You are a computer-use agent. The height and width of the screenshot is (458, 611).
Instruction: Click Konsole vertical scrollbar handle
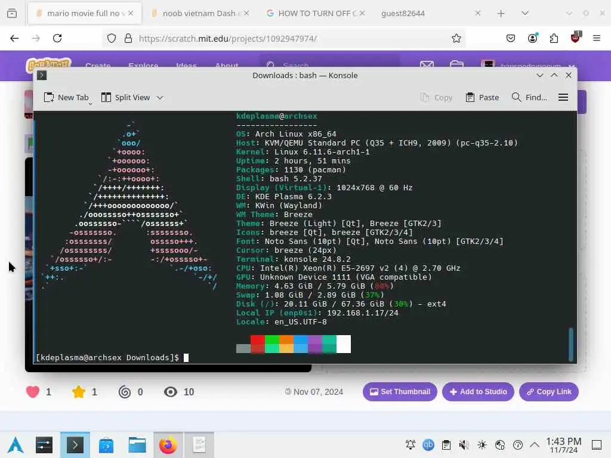point(571,344)
